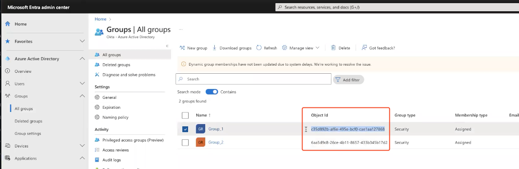The width and height of the screenshot is (519, 169).
Task: Click the Diagnose and solve problems wrench icon
Action: pyautogui.click(x=97, y=75)
